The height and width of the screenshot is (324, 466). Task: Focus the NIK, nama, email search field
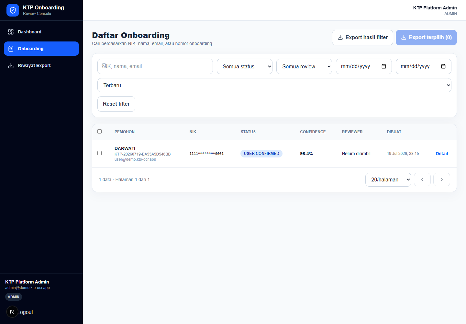(155, 66)
